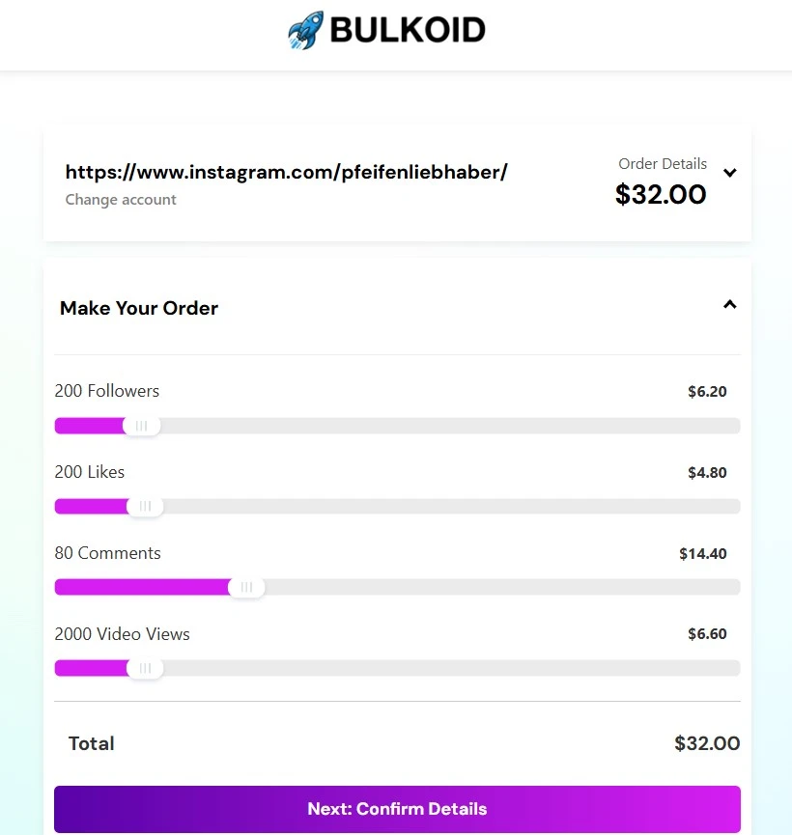This screenshot has width=792, height=835.
Task: Select the 80 Comments slider handle
Action: [246, 586]
